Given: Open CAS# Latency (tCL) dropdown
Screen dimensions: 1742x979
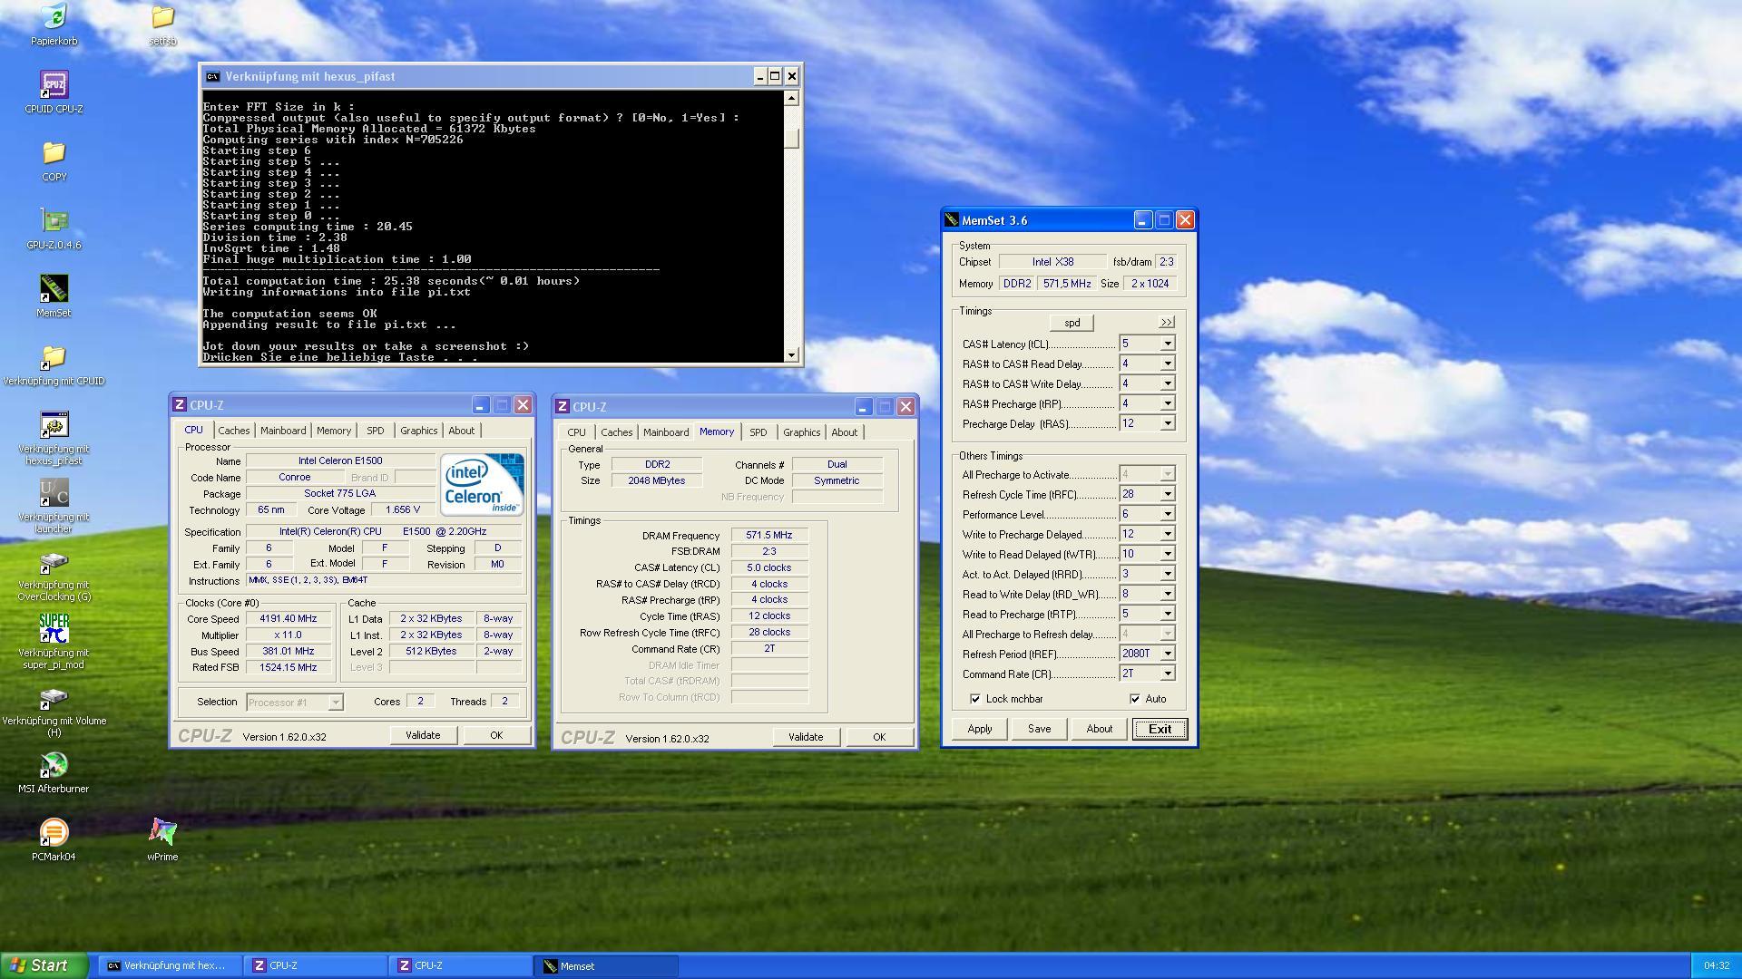Looking at the screenshot, I should tap(1168, 344).
